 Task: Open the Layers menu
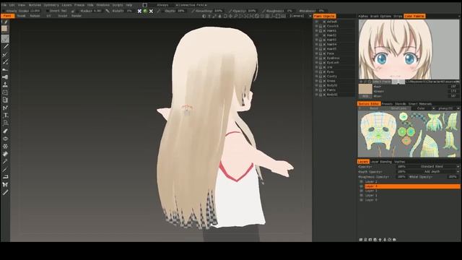click(x=66, y=5)
